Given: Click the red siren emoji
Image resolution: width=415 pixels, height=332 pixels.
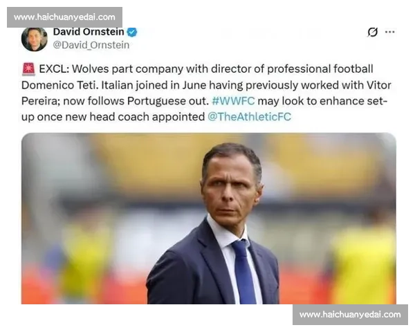Looking at the screenshot, I should click(x=28, y=69).
